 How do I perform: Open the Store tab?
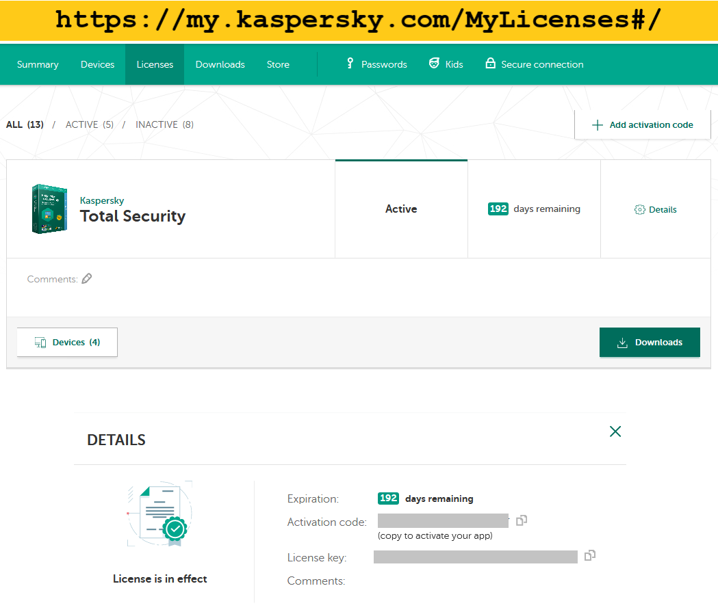pos(278,64)
